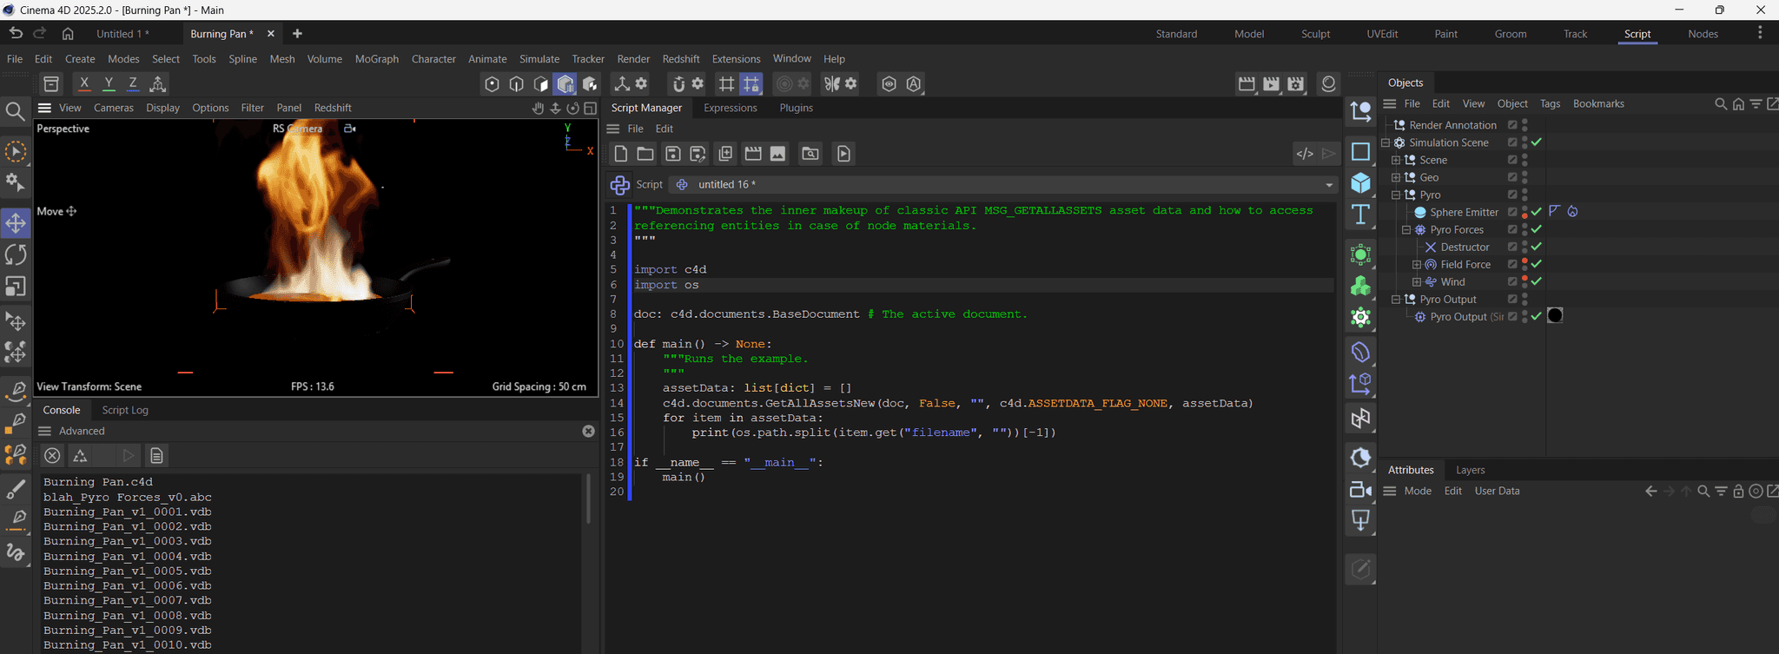The height and width of the screenshot is (654, 1779).
Task: Toggle Field Force visibility dots
Action: click(x=1525, y=264)
